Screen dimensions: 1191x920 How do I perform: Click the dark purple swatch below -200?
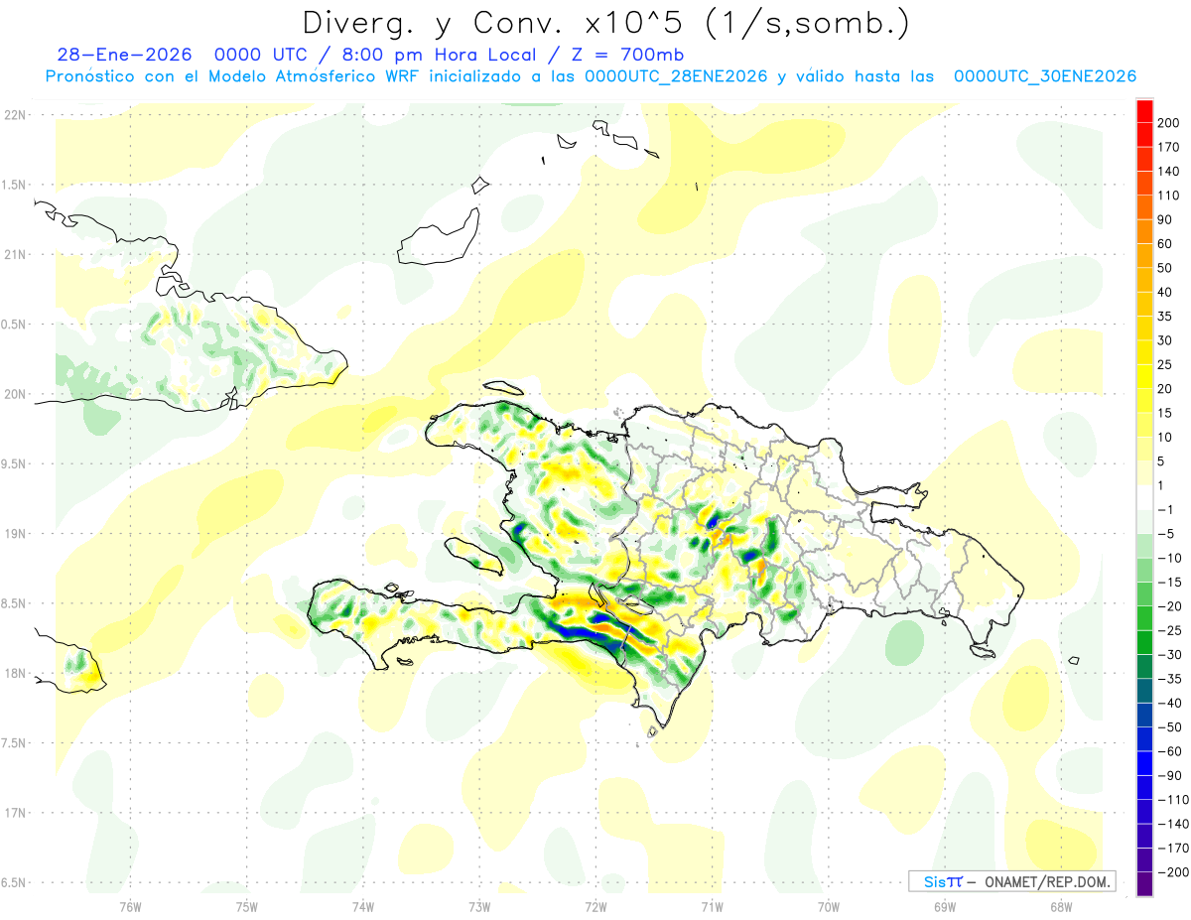click(x=1144, y=884)
